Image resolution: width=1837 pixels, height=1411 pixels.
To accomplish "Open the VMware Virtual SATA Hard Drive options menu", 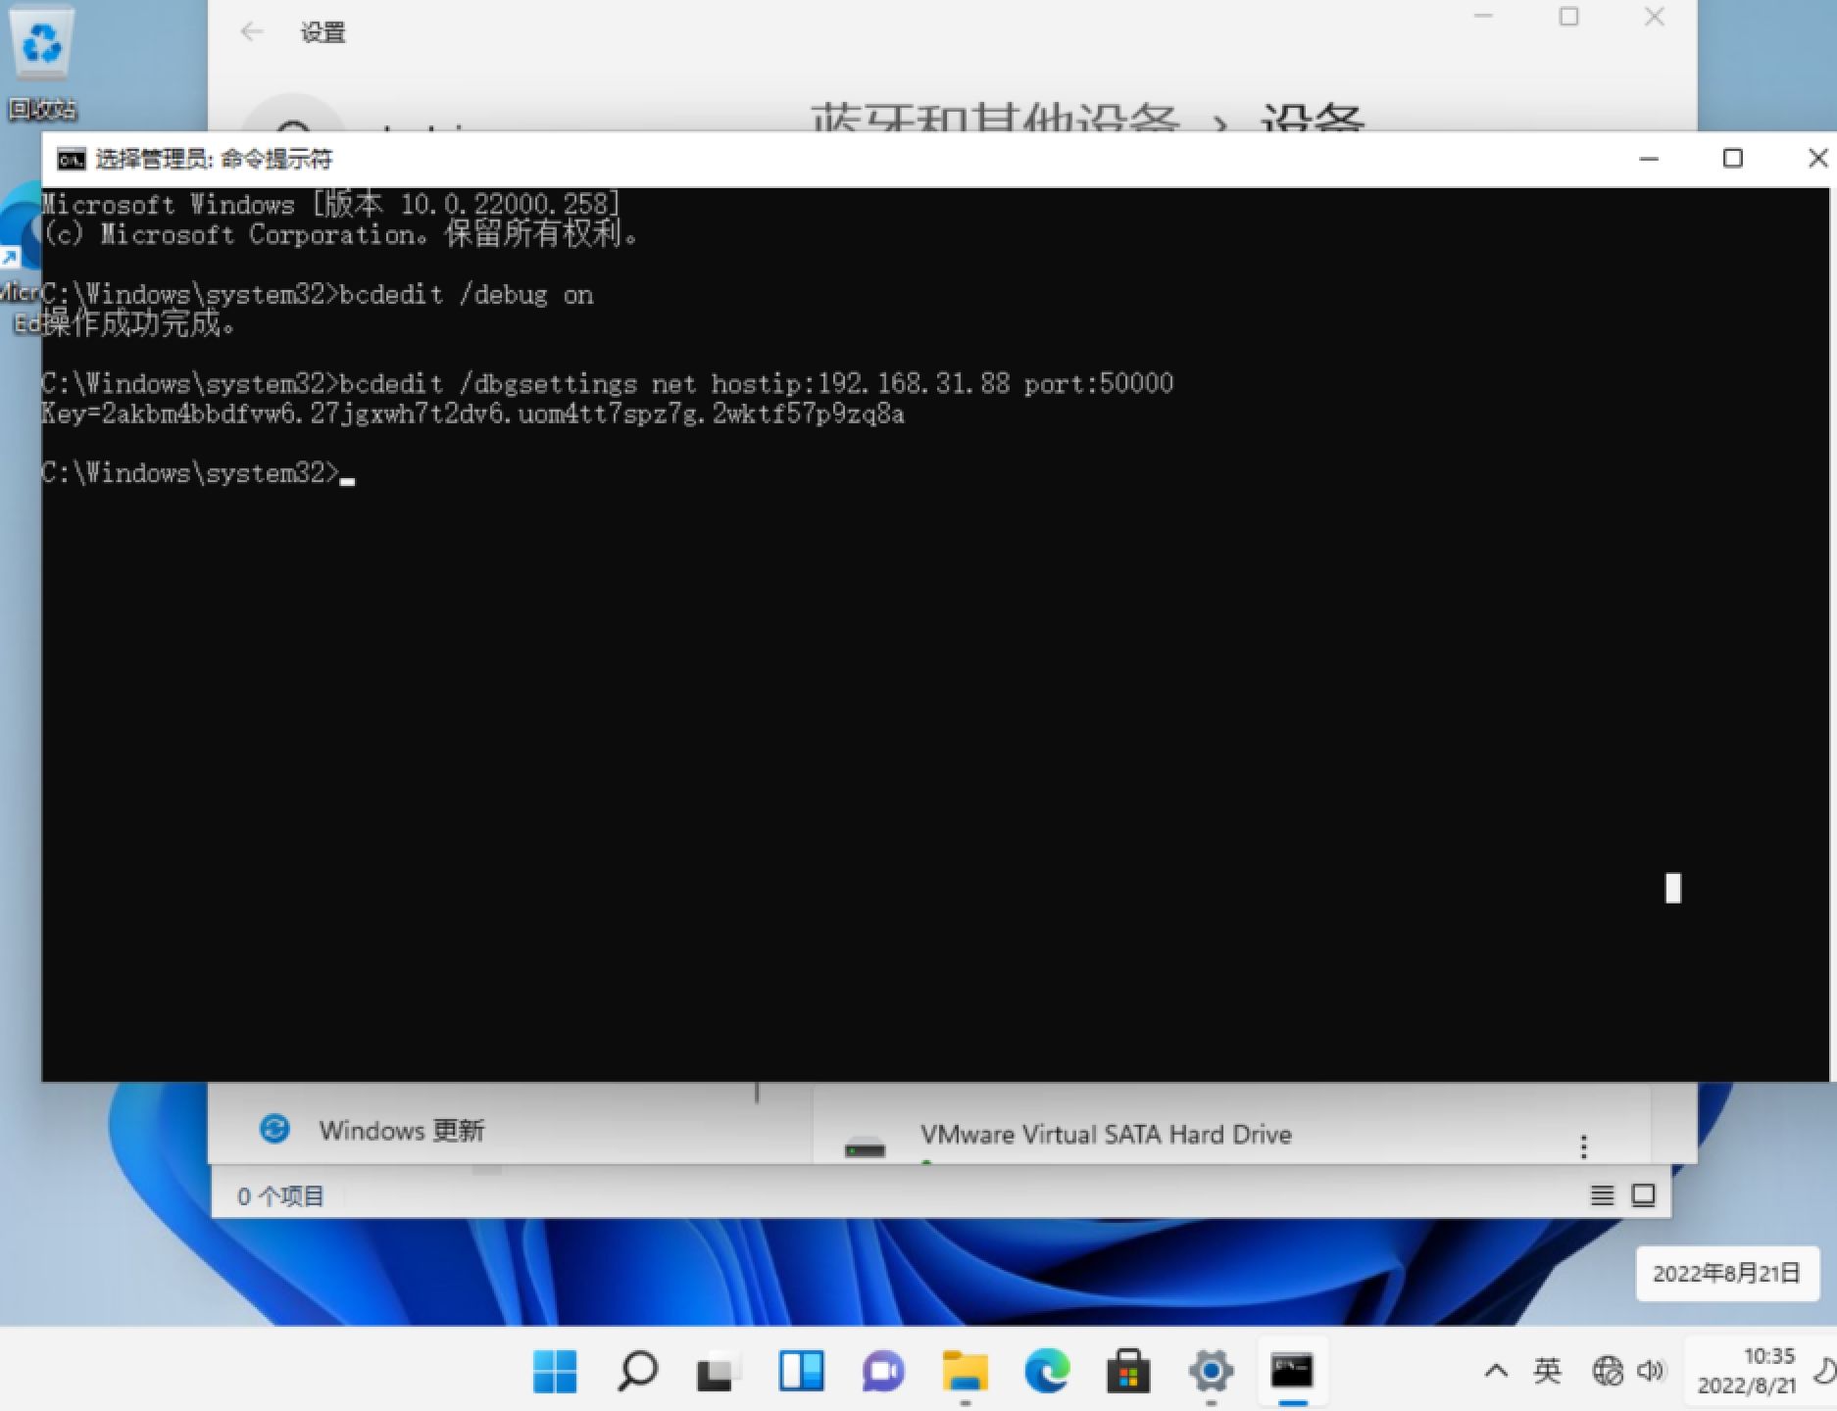I will click(1582, 1144).
